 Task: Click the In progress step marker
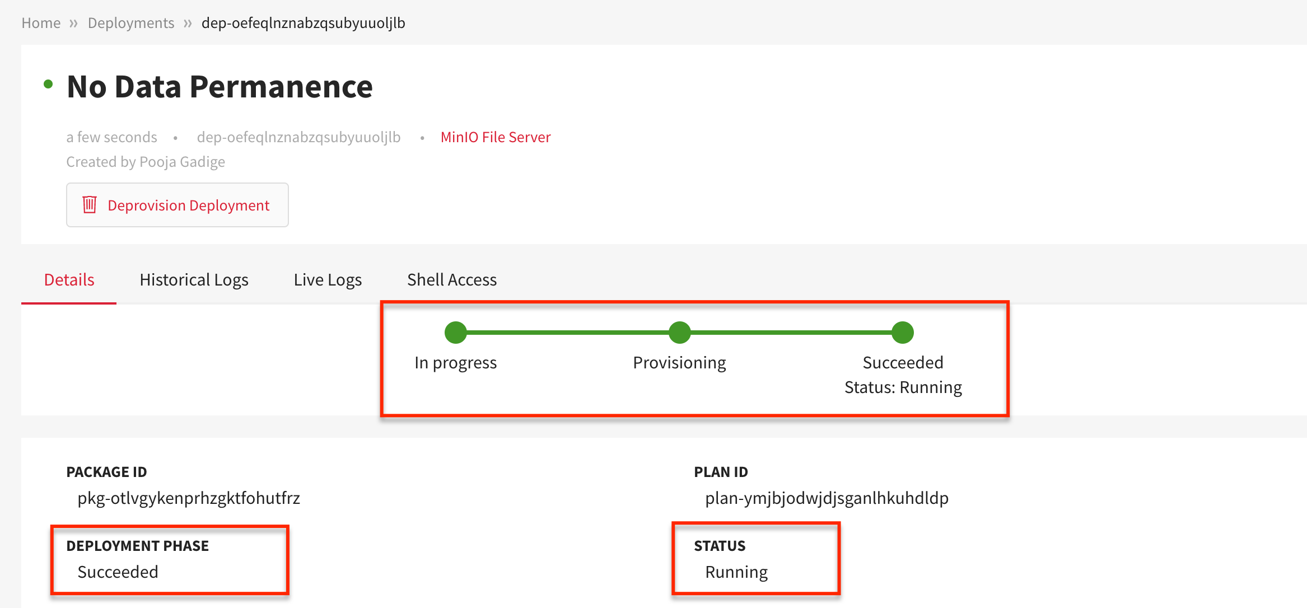(456, 333)
